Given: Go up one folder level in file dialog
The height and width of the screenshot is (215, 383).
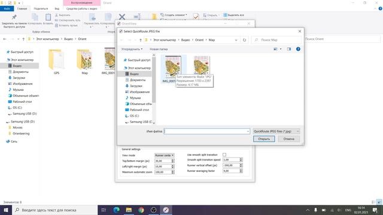Looking at the screenshot, I should click(141, 40).
